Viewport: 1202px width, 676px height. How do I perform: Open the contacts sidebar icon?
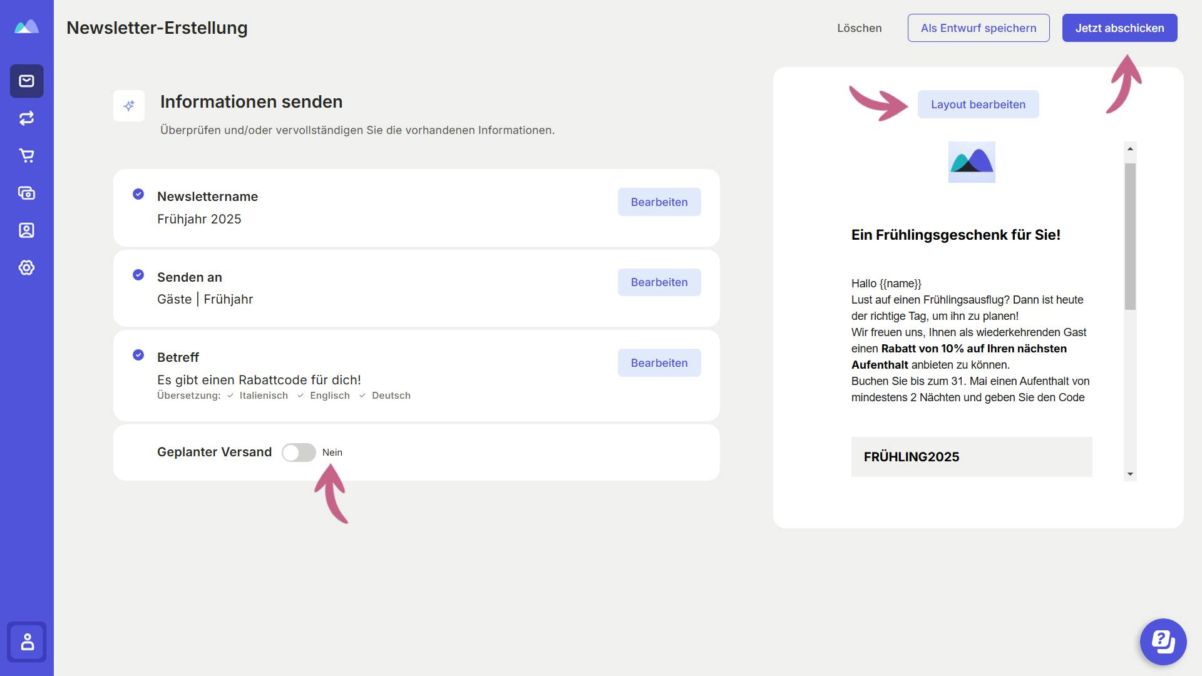click(26, 230)
